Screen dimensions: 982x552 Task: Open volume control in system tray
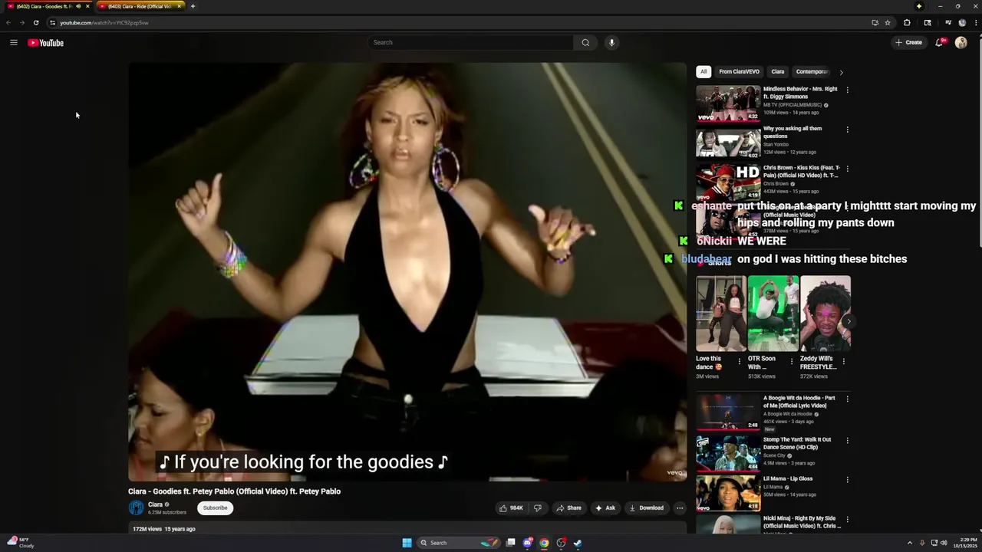tap(944, 543)
